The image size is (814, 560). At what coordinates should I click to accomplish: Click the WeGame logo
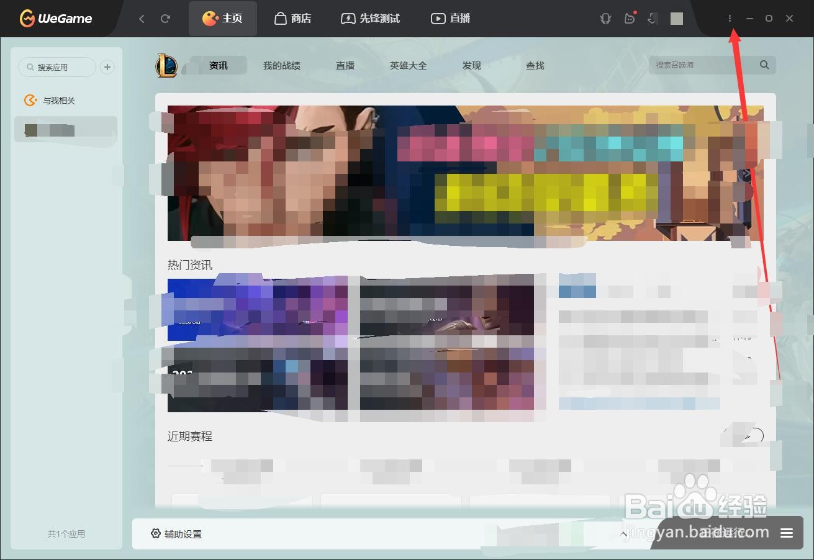(56, 19)
